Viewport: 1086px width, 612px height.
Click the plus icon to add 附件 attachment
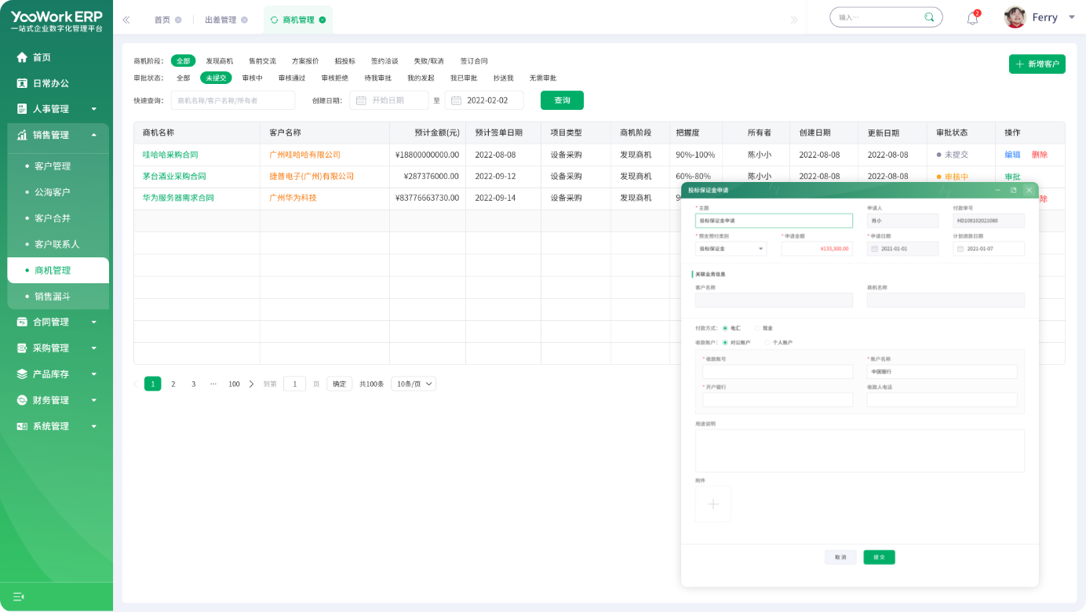pos(712,504)
